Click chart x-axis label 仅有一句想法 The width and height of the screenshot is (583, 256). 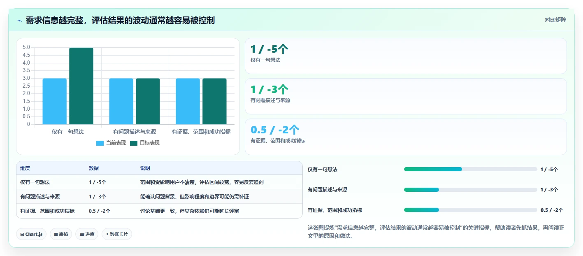[x=68, y=132]
